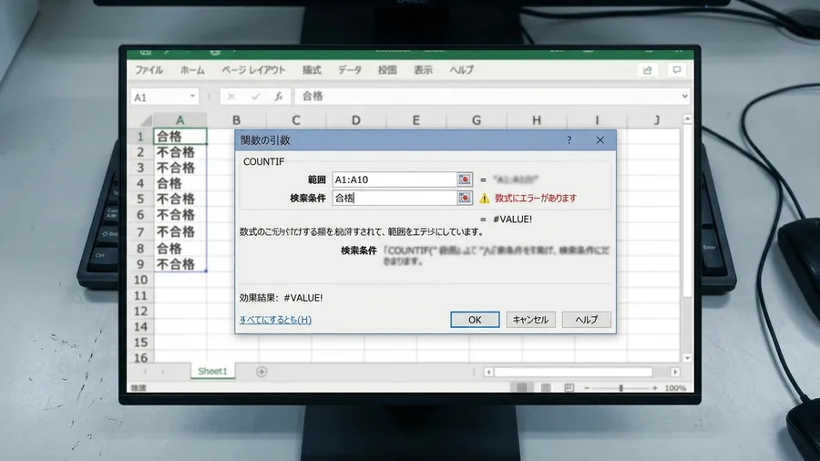Select row 10 header
This screenshot has height=461, width=820.
click(x=140, y=280)
